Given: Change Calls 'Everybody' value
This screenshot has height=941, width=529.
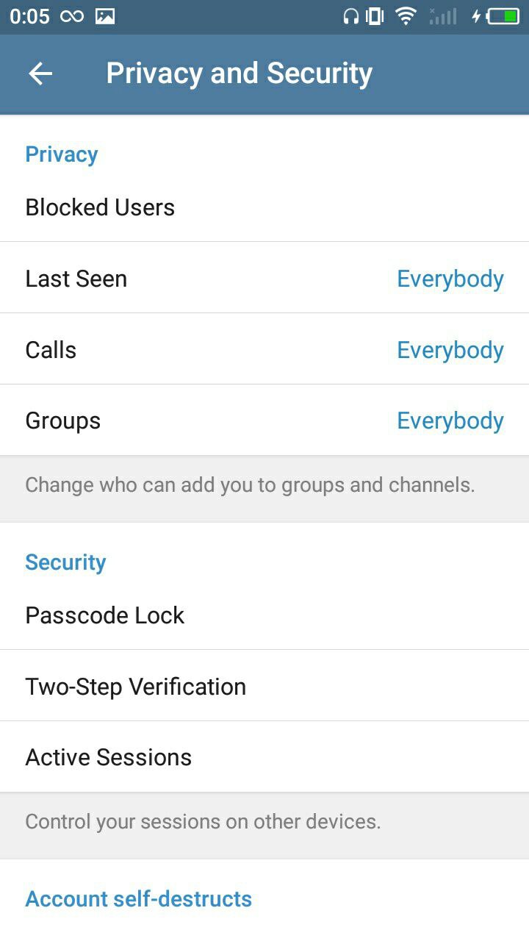Looking at the screenshot, I should 450,350.
